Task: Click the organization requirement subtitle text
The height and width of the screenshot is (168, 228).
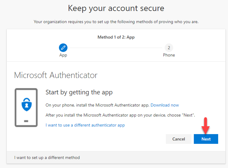Action: click(116, 22)
